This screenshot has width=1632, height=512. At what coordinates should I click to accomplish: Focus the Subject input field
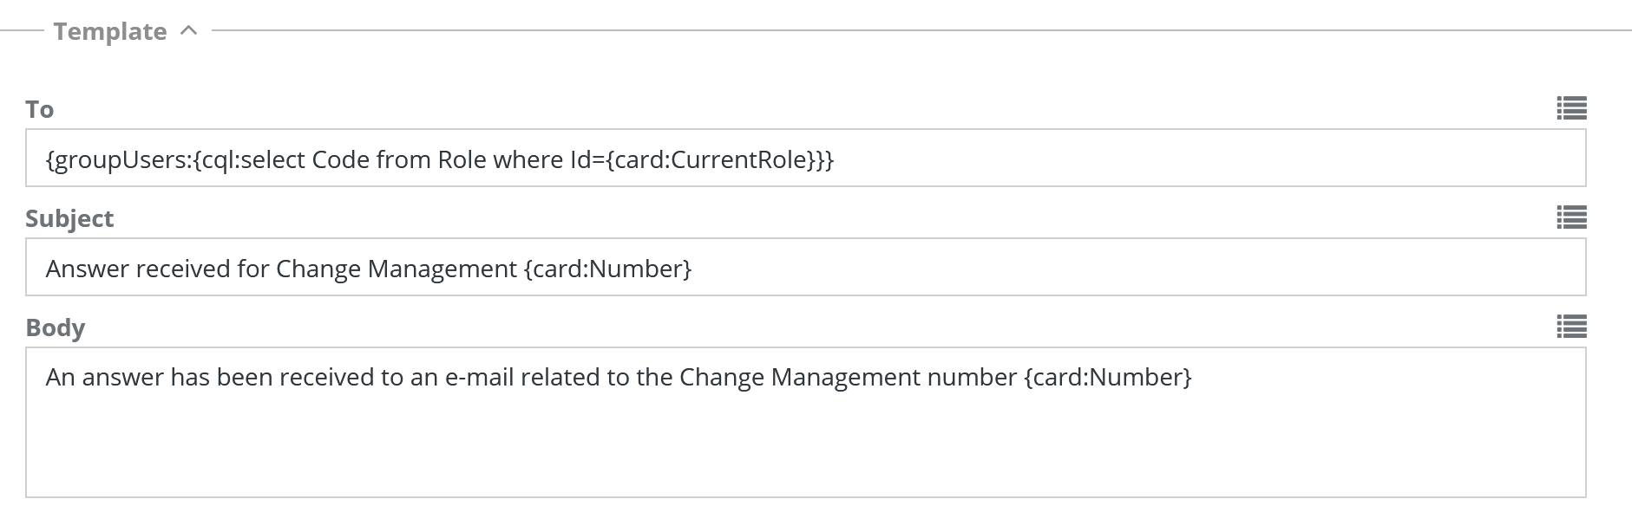click(x=1128, y=268)
